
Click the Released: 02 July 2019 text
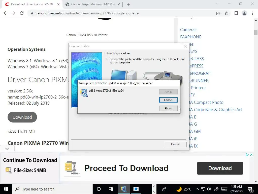29,103
